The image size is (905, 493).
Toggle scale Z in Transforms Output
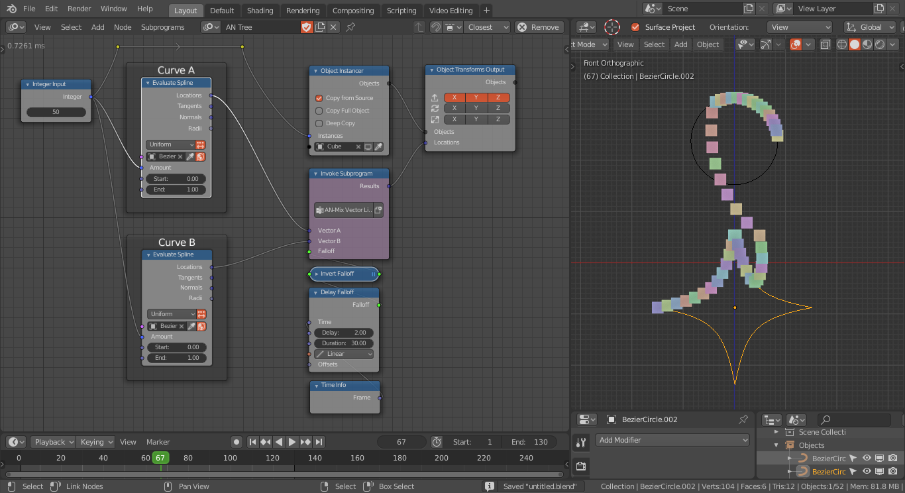[x=498, y=119]
